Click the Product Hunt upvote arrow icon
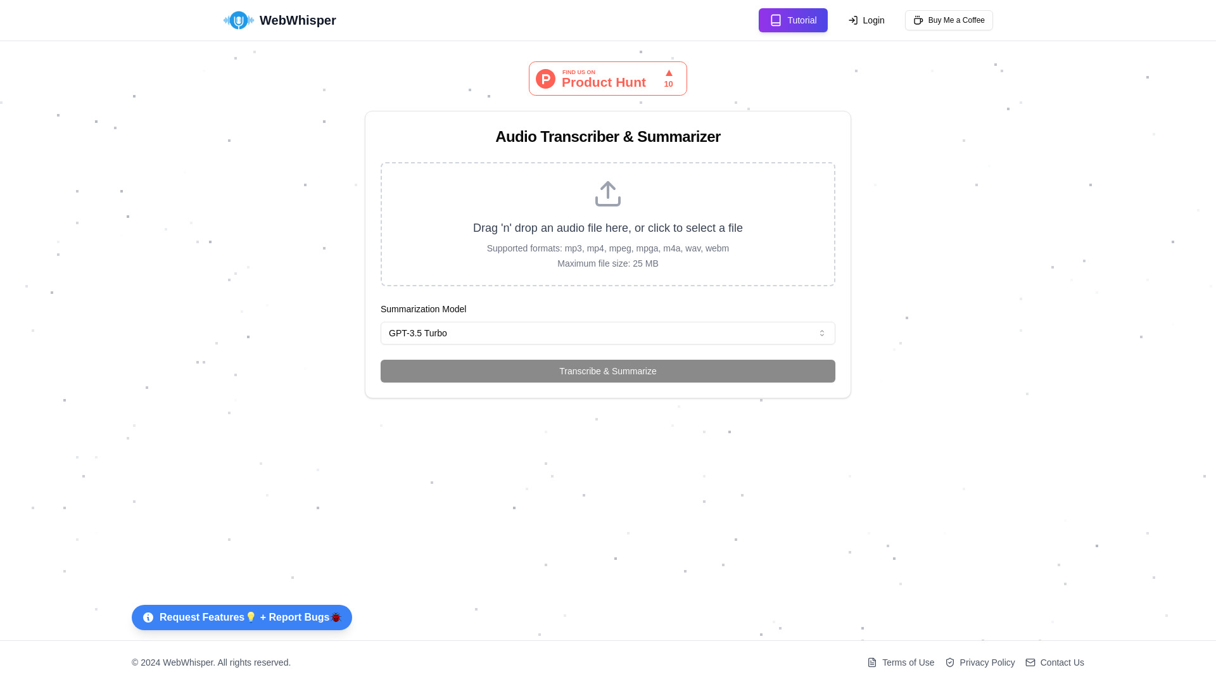This screenshot has width=1216, height=684. click(x=668, y=73)
